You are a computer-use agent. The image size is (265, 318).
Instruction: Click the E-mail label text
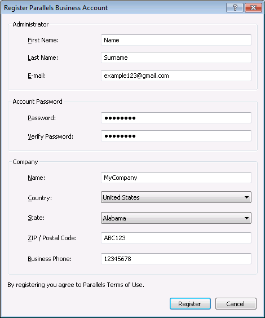[37, 76]
